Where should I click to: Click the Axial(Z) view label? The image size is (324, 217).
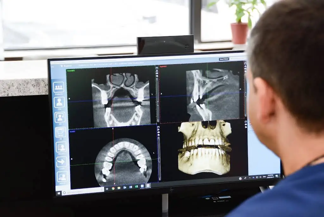click(x=72, y=131)
